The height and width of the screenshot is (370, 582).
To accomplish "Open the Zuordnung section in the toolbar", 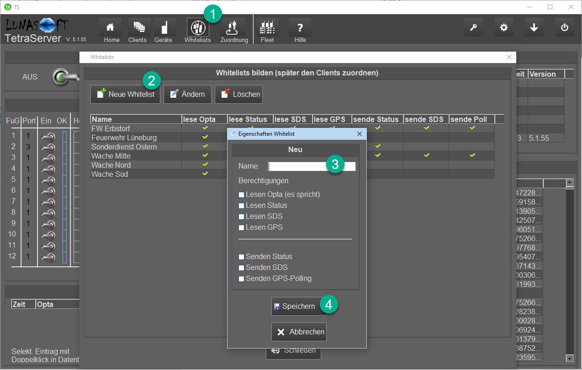I will 233,27.
